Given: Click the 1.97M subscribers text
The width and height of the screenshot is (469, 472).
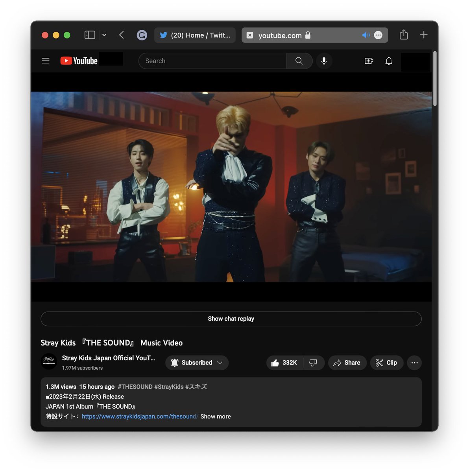Looking at the screenshot, I should (x=82, y=368).
